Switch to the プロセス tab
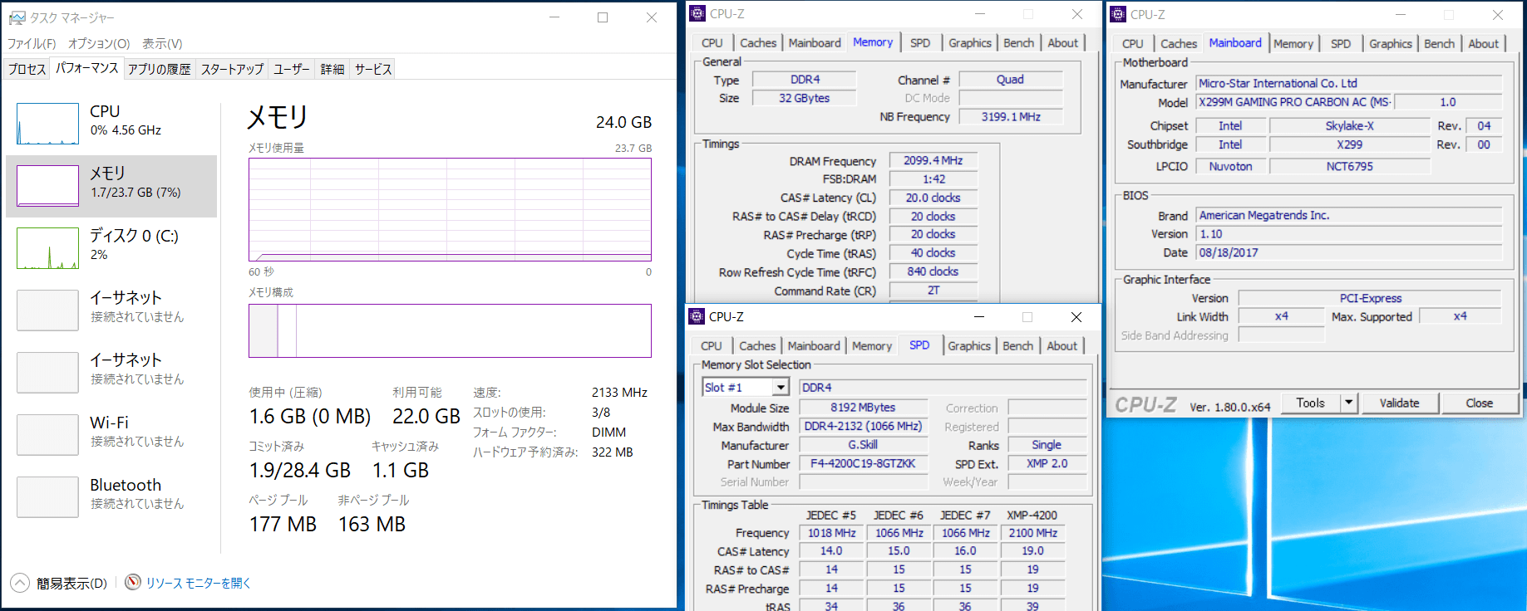The height and width of the screenshot is (611, 1527). click(x=27, y=69)
